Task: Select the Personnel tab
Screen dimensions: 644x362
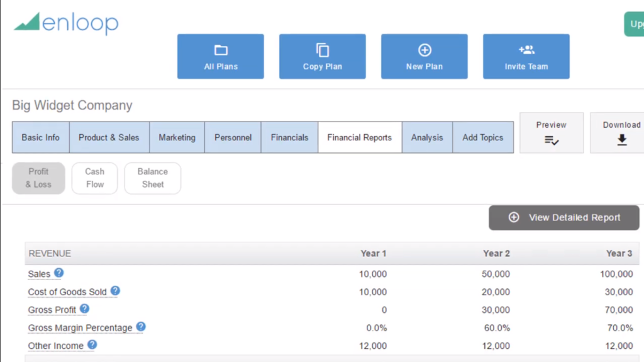Action: point(233,137)
